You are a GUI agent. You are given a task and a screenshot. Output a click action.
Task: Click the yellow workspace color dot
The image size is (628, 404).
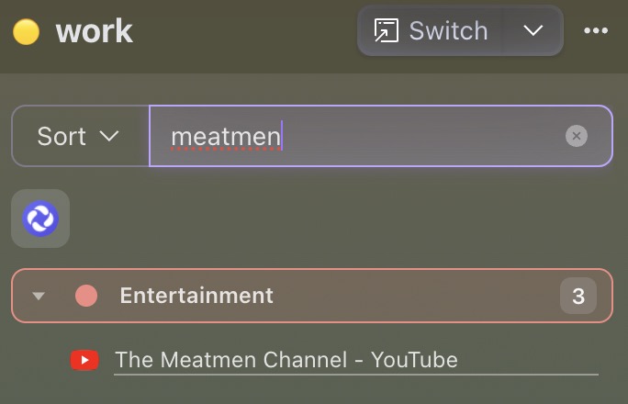click(x=27, y=32)
